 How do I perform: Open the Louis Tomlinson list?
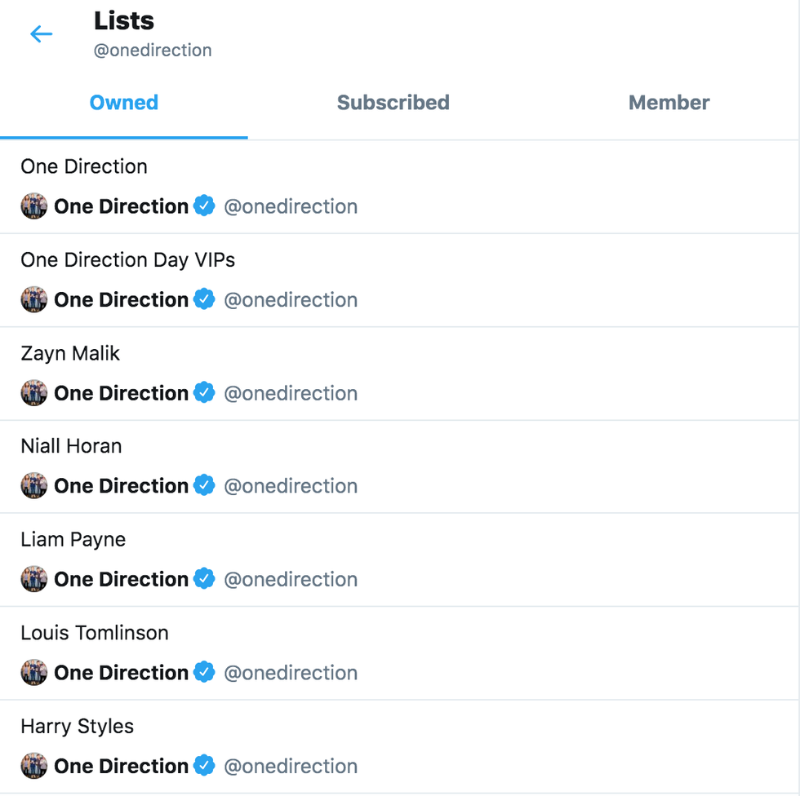click(95, 633)
